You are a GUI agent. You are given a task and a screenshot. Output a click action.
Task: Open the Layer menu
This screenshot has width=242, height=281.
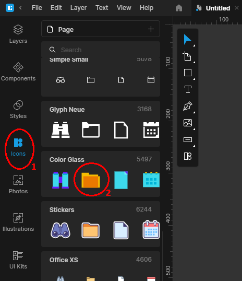coord(78,8)
